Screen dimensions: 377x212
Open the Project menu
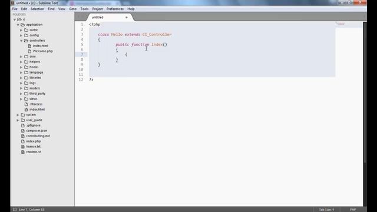[97, 9]
